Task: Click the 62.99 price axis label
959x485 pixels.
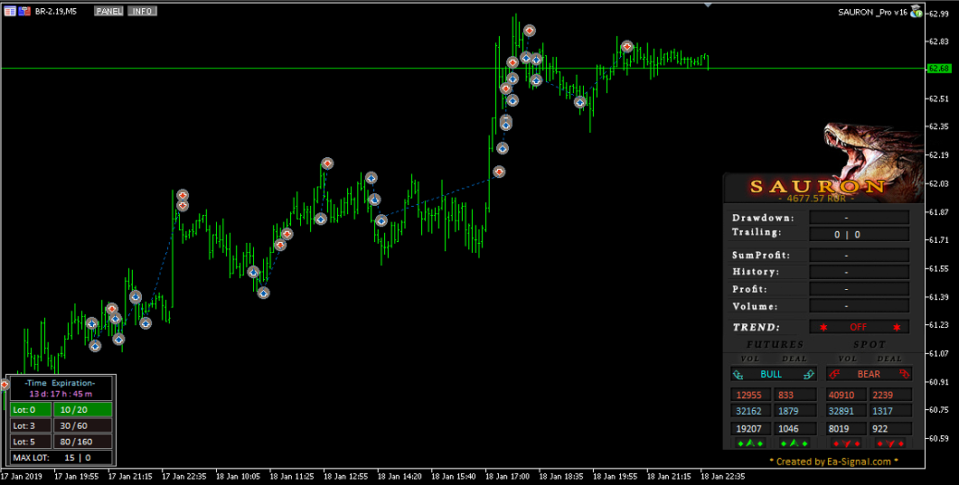Action: click(x=939, y=13)
